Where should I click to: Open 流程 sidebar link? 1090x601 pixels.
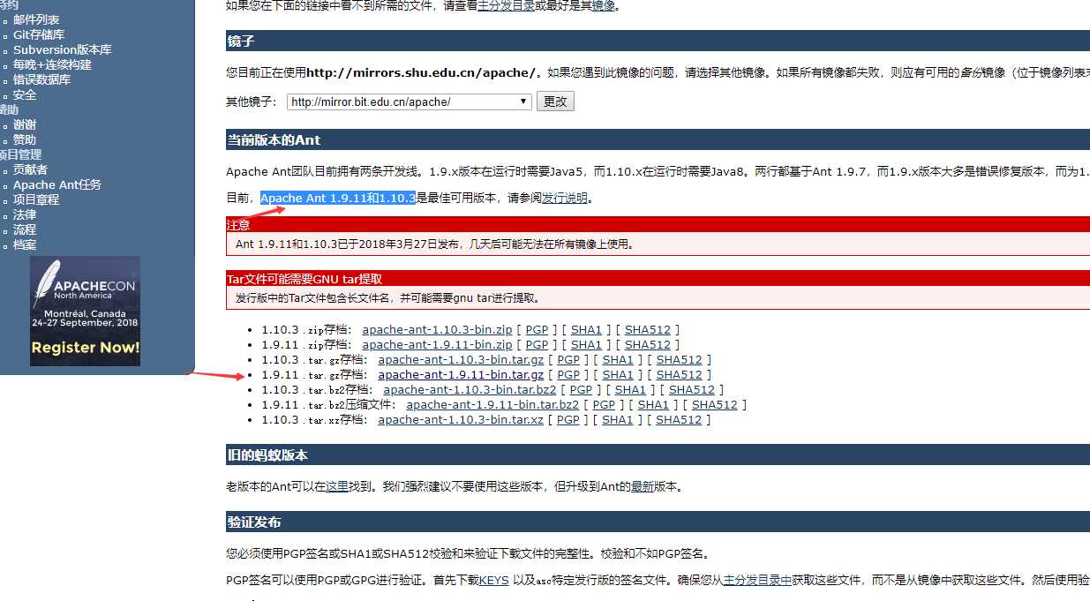(x=25, y=229)
